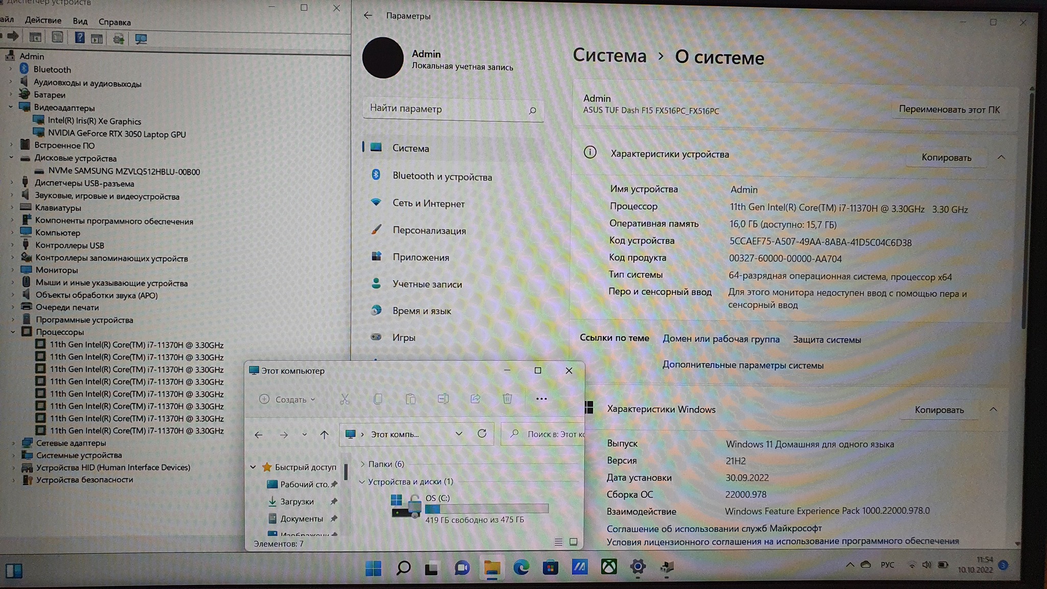This screenshot has width=1047, height=589.
Task: Click the Settings back arrow icon
Action: (x=368, y=16)
